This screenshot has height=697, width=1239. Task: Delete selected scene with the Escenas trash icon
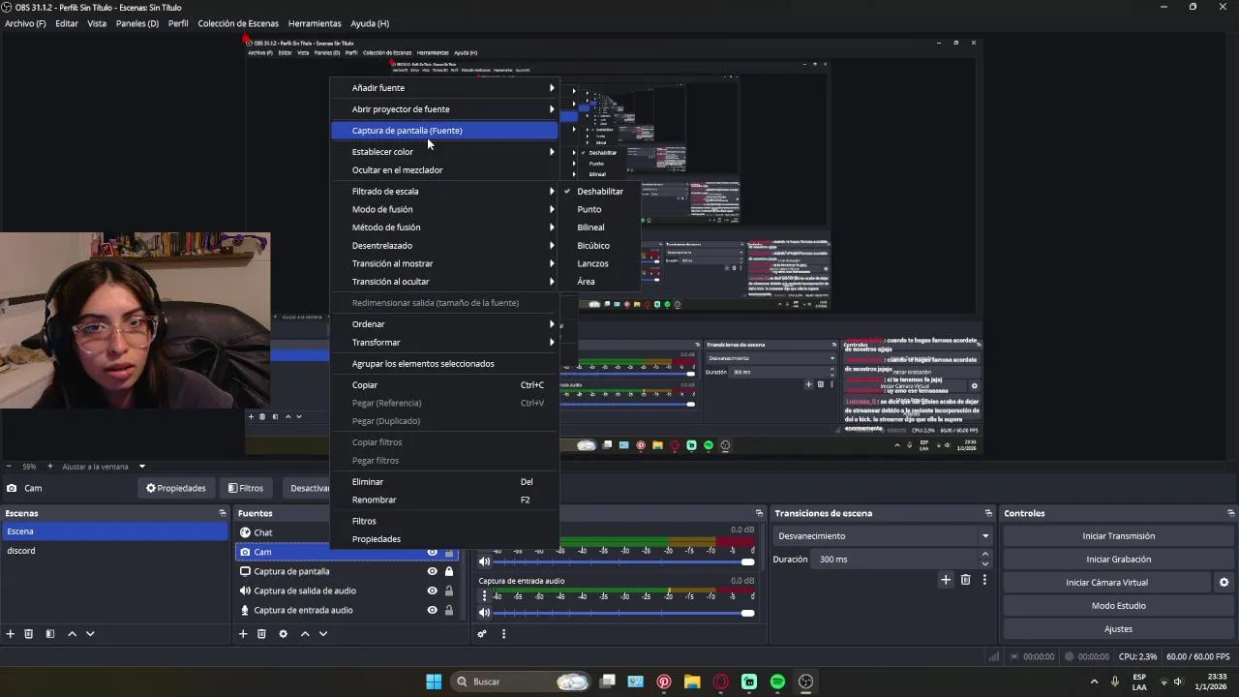29,634
